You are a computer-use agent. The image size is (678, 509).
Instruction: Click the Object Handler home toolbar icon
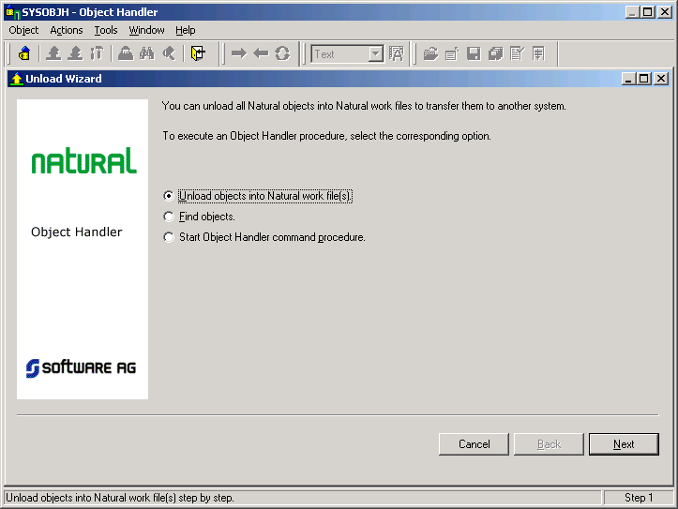[x=24, y=54]
